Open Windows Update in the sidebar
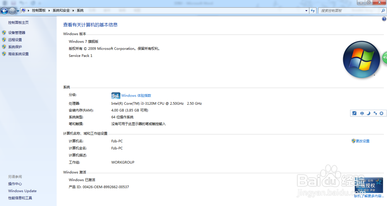 [22, 191]
